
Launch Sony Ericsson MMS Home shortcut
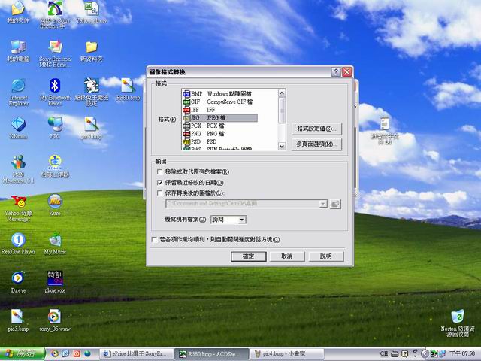pos(55,53)
